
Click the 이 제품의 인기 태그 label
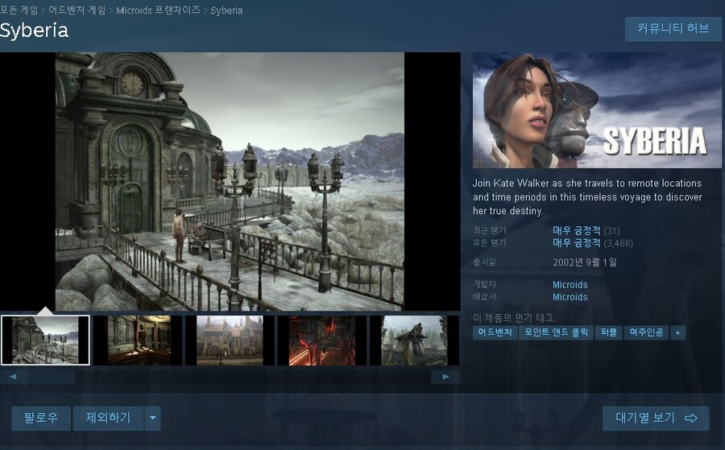(x=514, y=318)
